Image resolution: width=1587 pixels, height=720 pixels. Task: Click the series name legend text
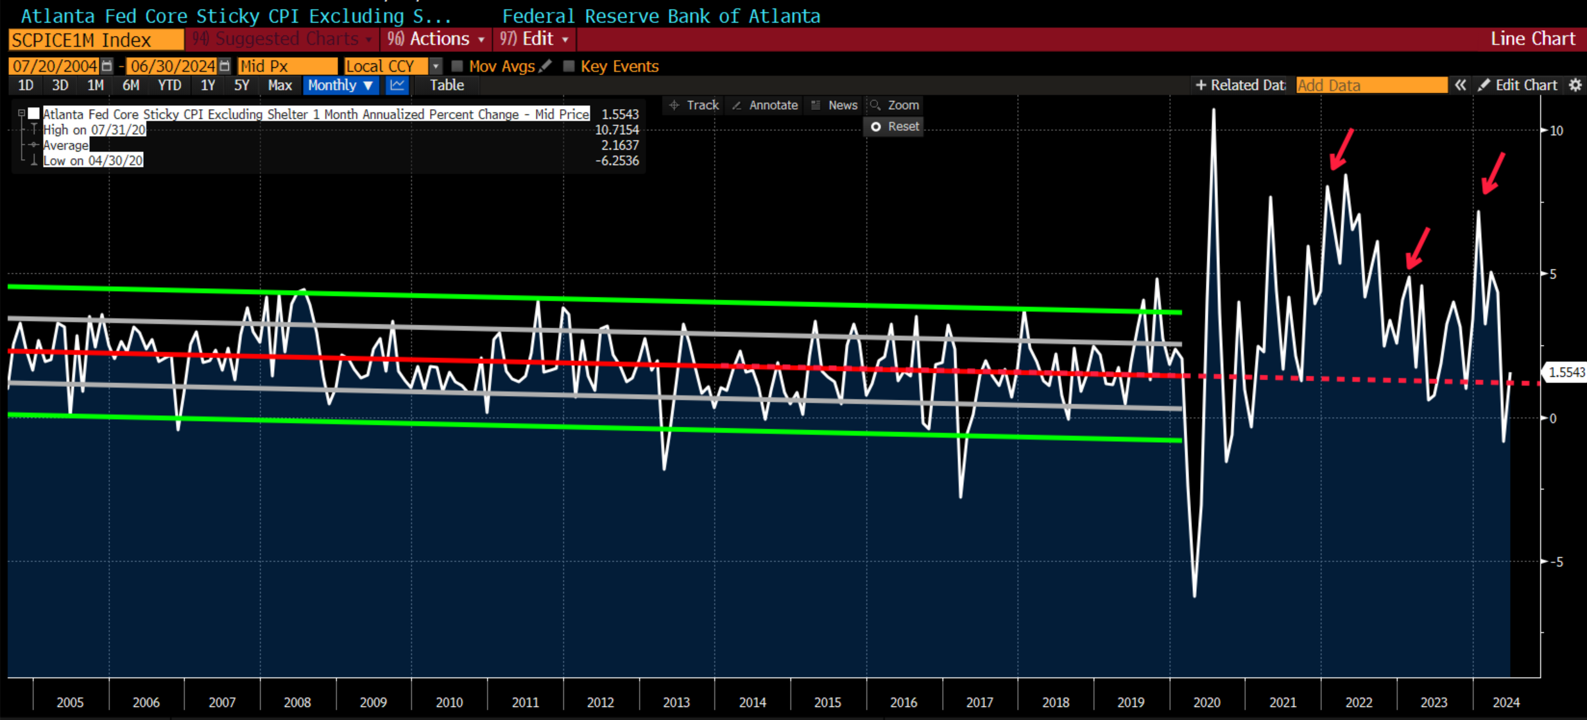(316, 114)
